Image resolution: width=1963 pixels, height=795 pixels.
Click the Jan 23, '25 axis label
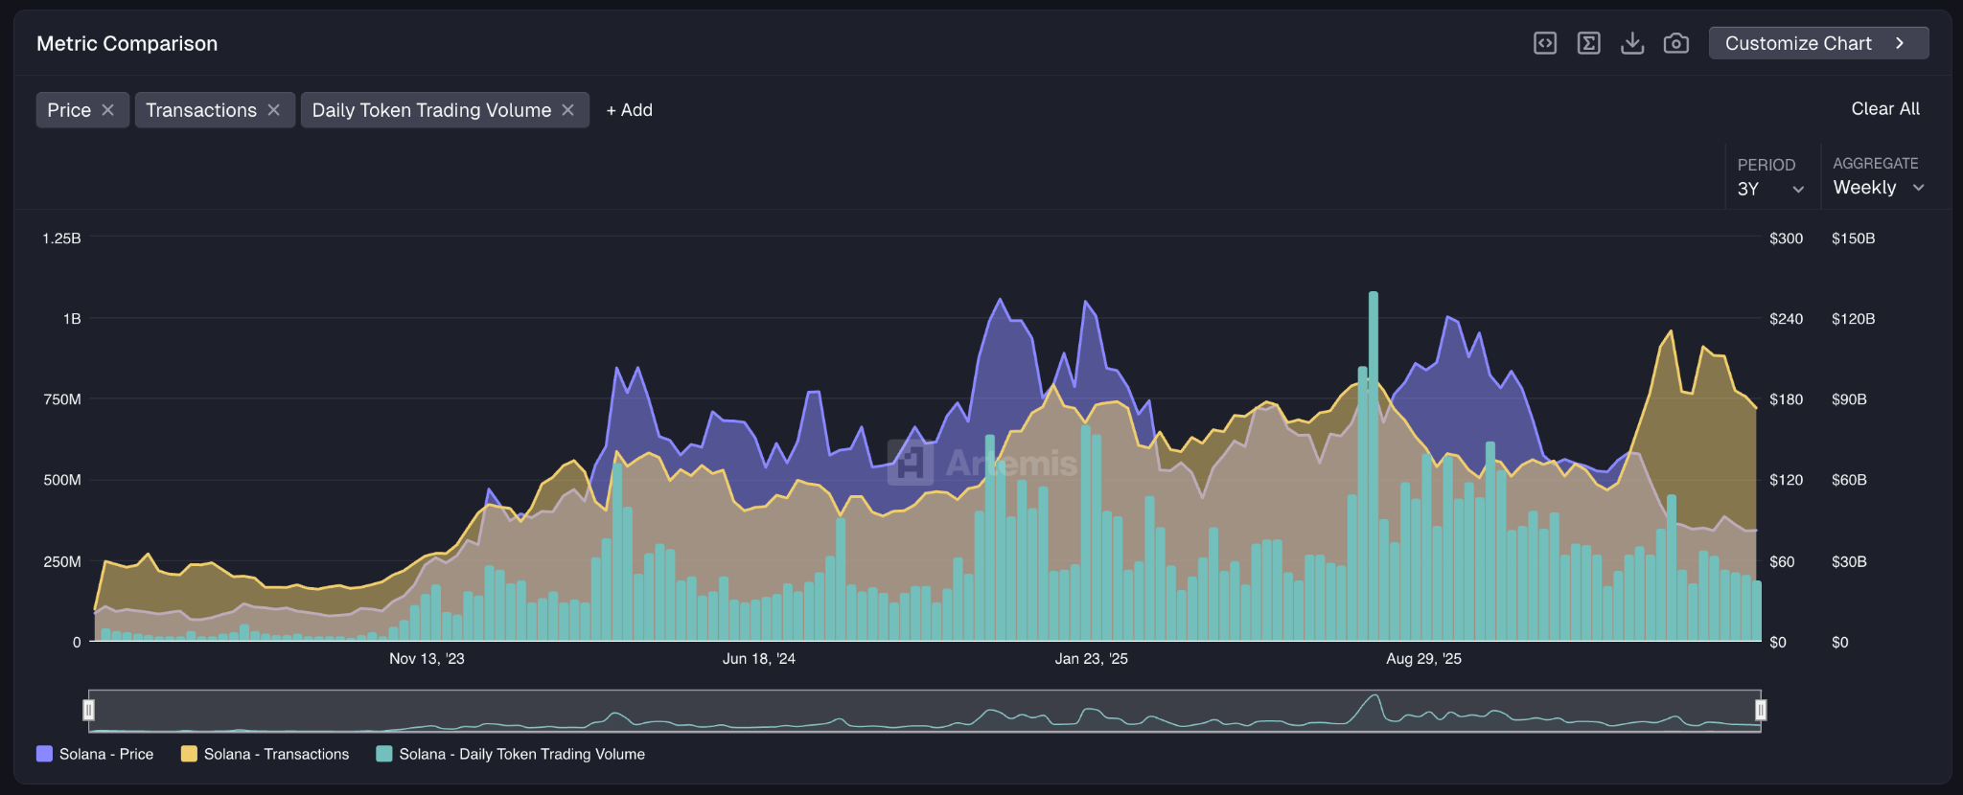1092,659
